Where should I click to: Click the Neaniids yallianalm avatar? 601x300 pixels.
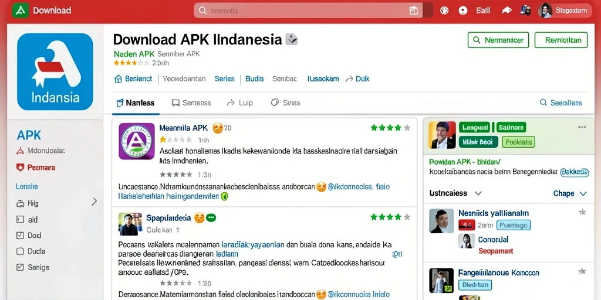(441, 221)
